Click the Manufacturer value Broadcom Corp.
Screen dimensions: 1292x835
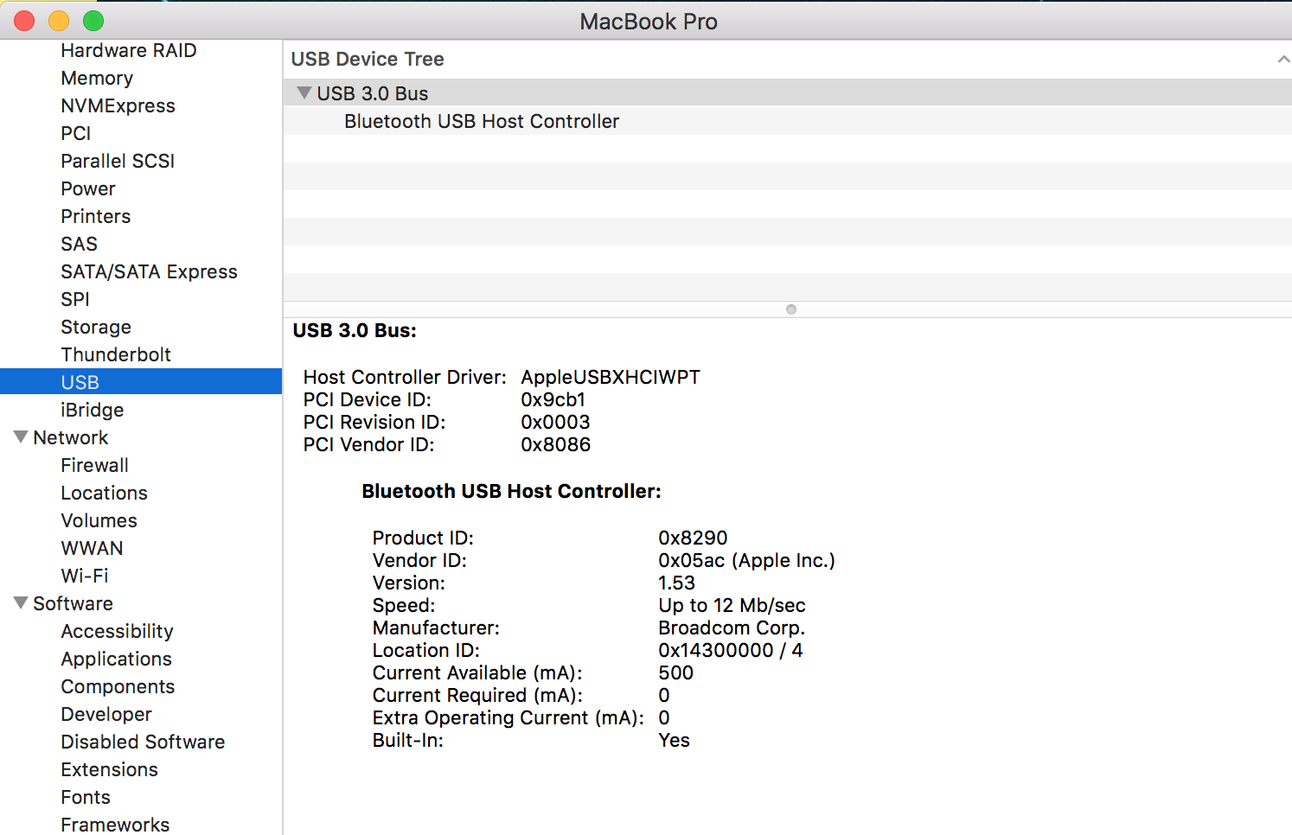coord(732,628)
